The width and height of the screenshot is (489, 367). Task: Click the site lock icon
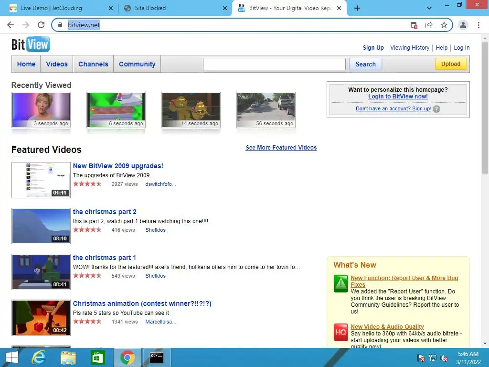click(60, 25)
